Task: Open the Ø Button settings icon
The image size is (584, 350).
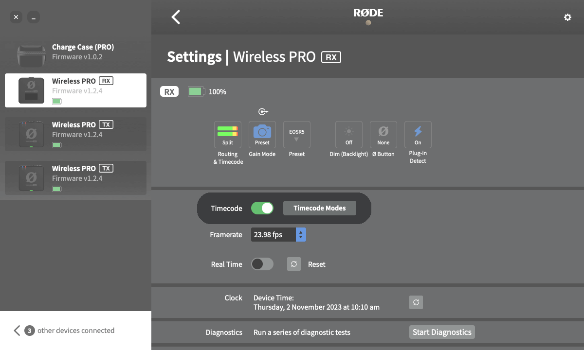Action: (x=383, y=135)
